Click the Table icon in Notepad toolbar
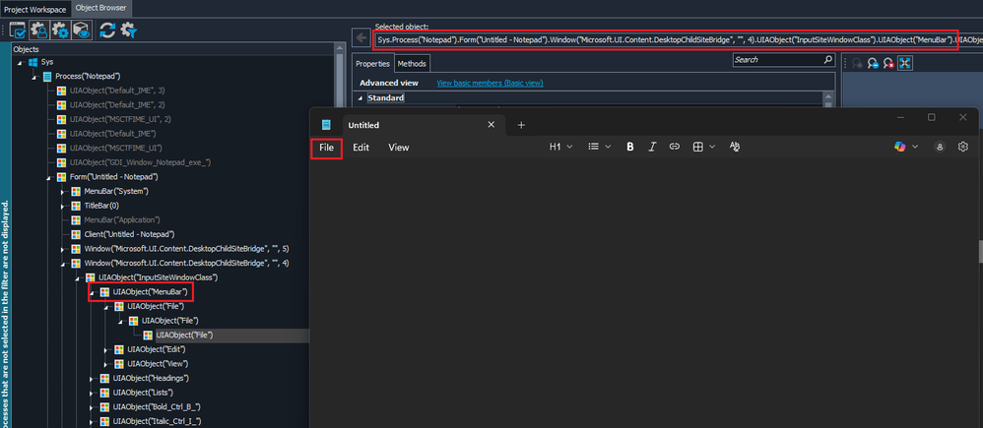Viewport: 983px width, 428px height. [x=697, y=147]
